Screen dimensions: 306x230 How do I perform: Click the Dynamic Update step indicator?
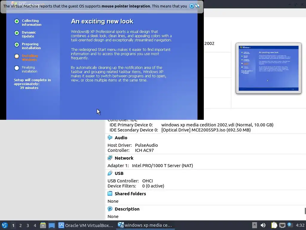(x=17, y=33)
